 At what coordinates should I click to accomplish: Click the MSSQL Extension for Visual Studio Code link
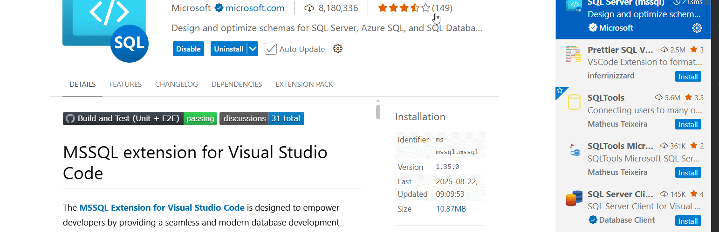pos(162,207)
